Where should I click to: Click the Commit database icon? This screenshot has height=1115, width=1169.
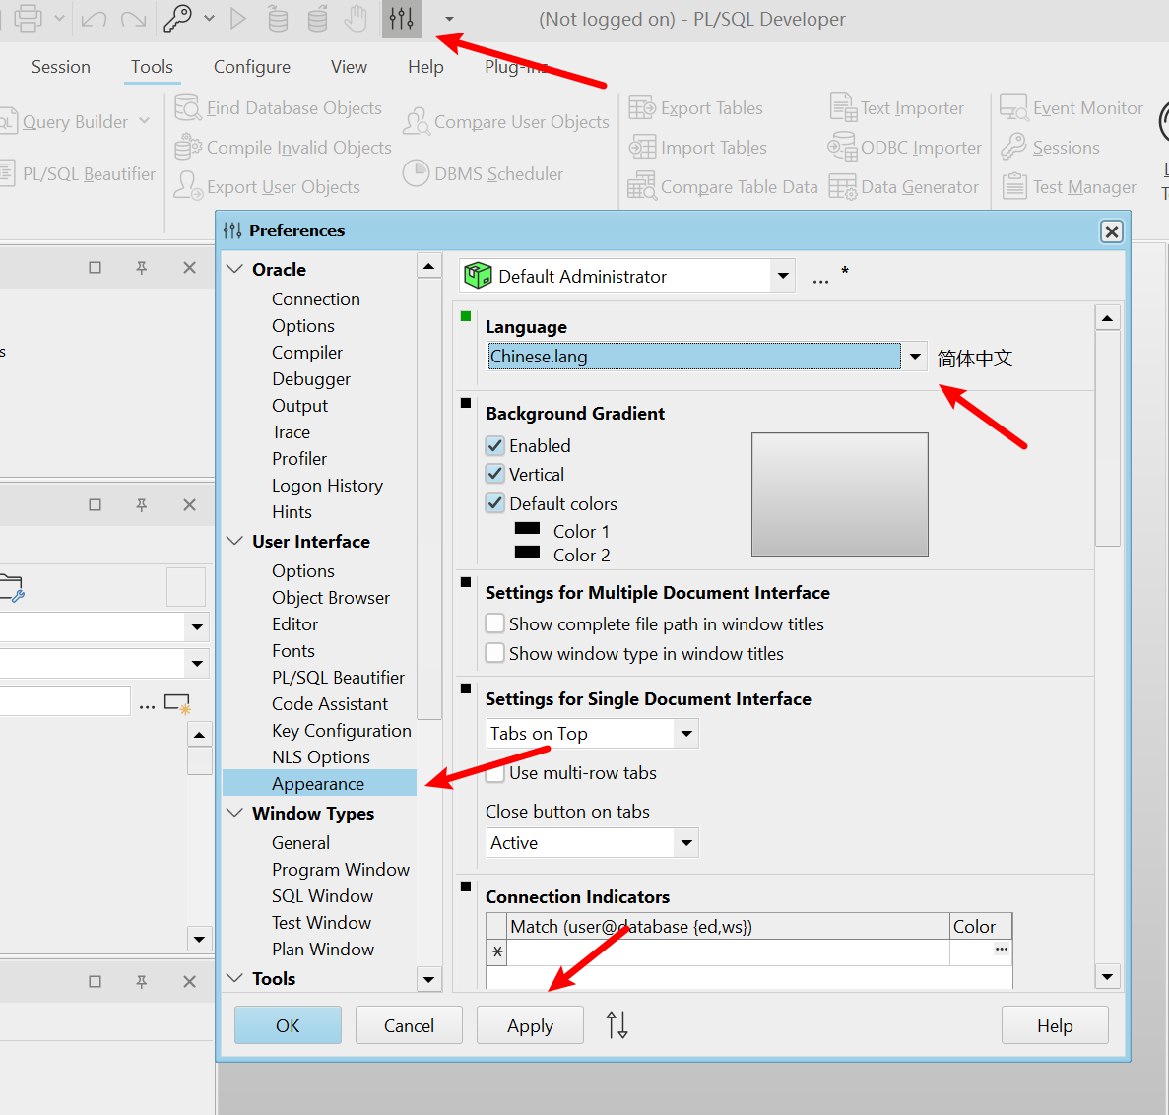click(x=278, y=19)
